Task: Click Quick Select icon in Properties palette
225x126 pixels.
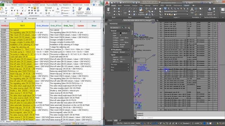Action: pos(129,28)
